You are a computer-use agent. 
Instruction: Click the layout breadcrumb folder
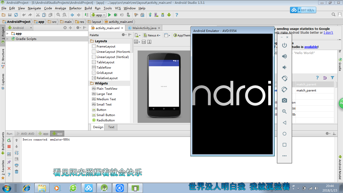(94, 22)
